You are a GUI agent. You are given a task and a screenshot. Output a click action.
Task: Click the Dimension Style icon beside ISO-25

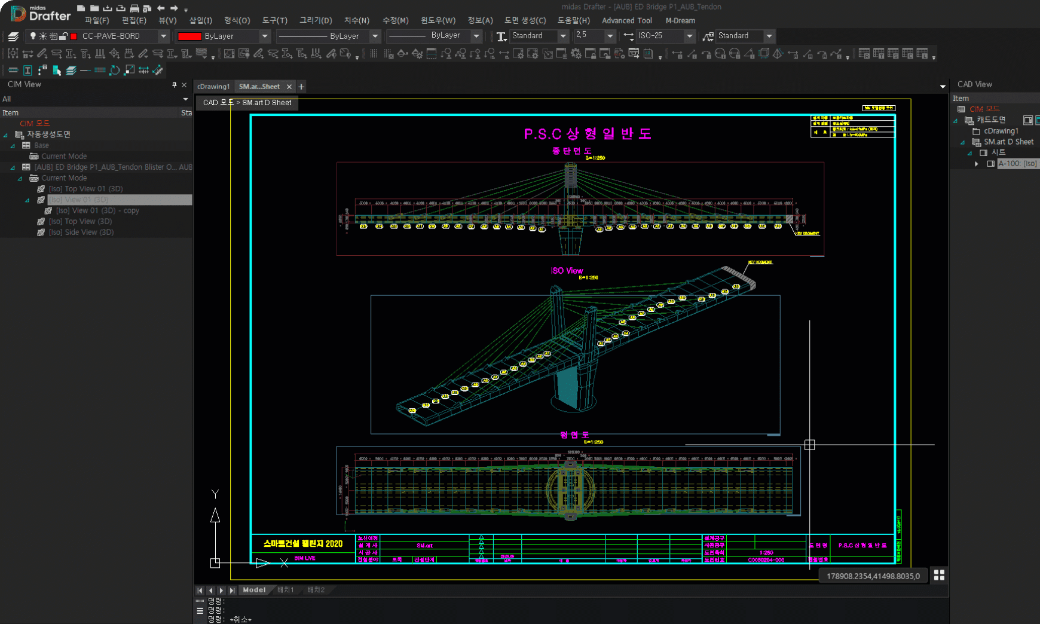tap(628, 36)
